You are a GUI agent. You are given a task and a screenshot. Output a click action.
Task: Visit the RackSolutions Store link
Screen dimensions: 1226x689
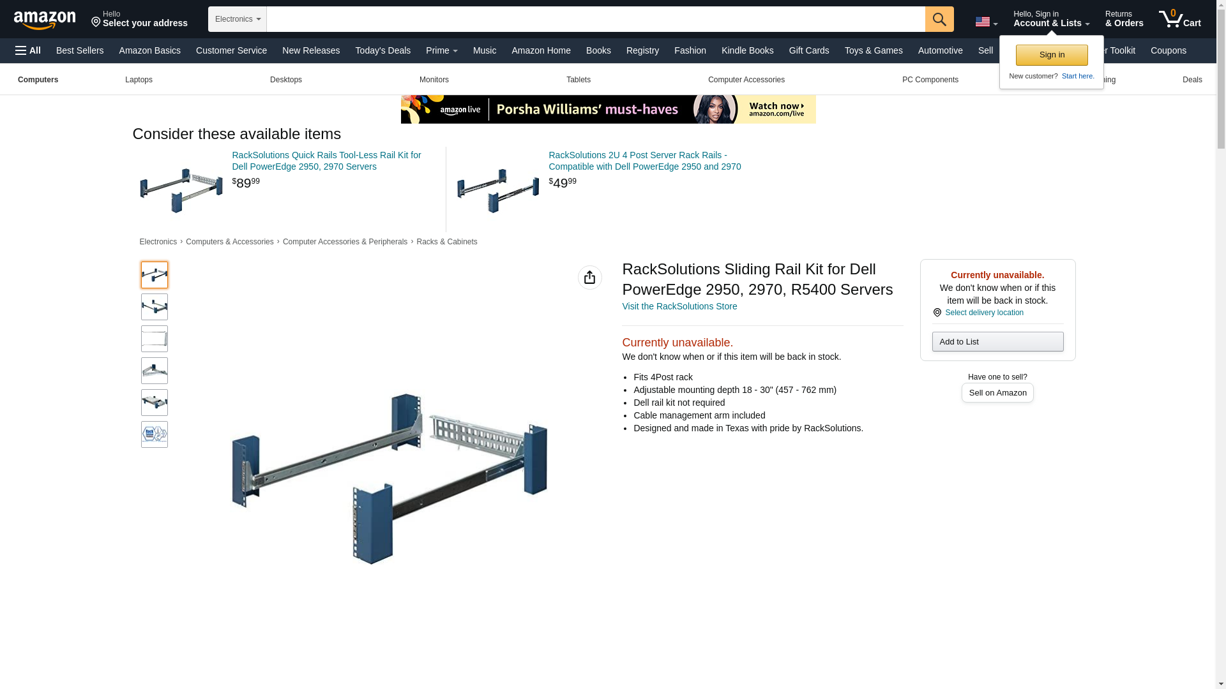[x=679, y=306]
